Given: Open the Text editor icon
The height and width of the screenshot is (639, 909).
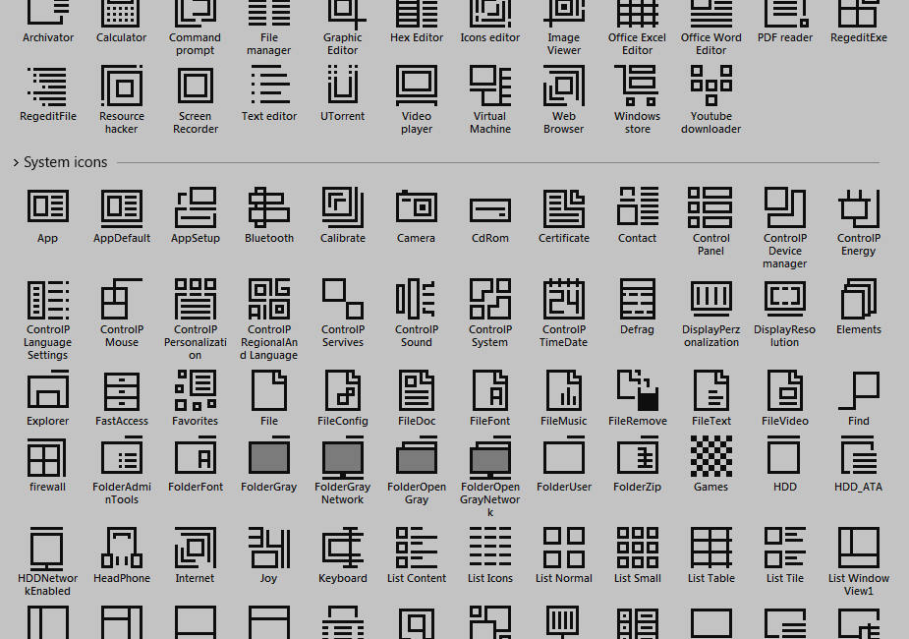Looking at the screenshot, I should (x=269, y=86).
